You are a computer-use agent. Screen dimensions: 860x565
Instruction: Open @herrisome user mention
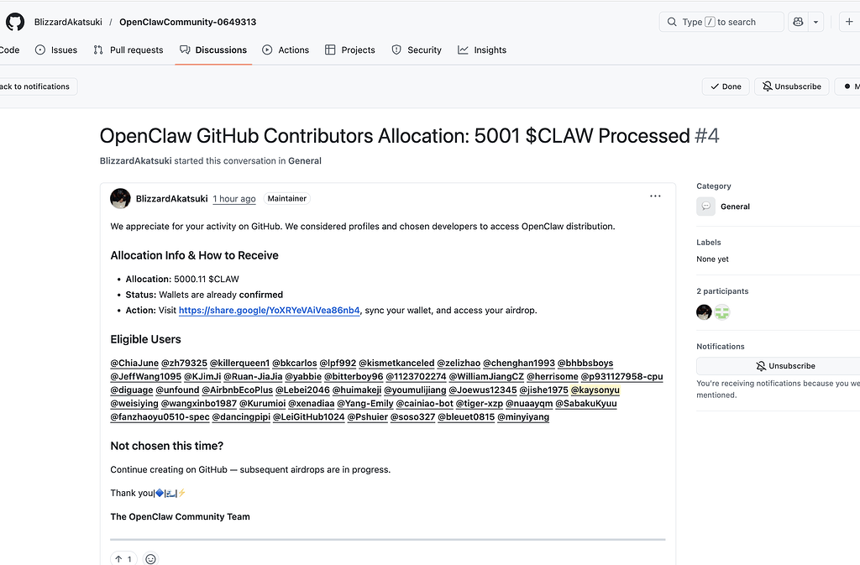tap(553, 376)
